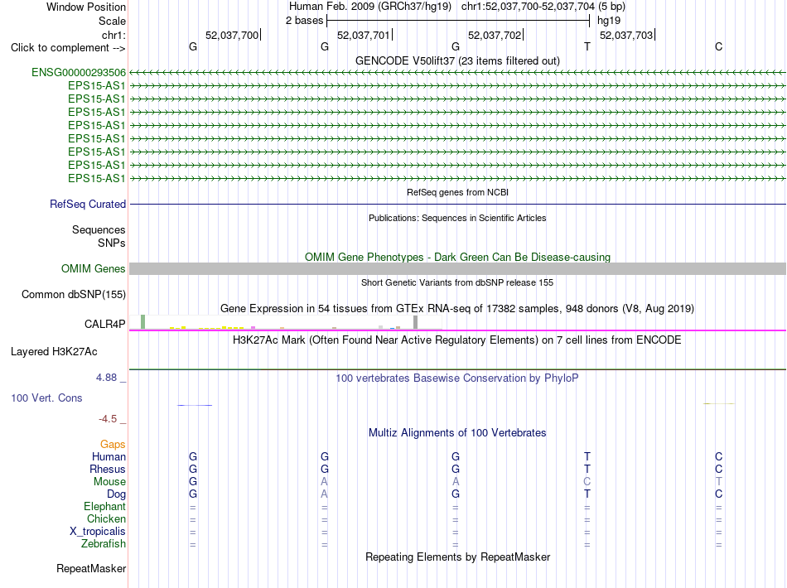Click the Chicken species label

pos(106,518)
